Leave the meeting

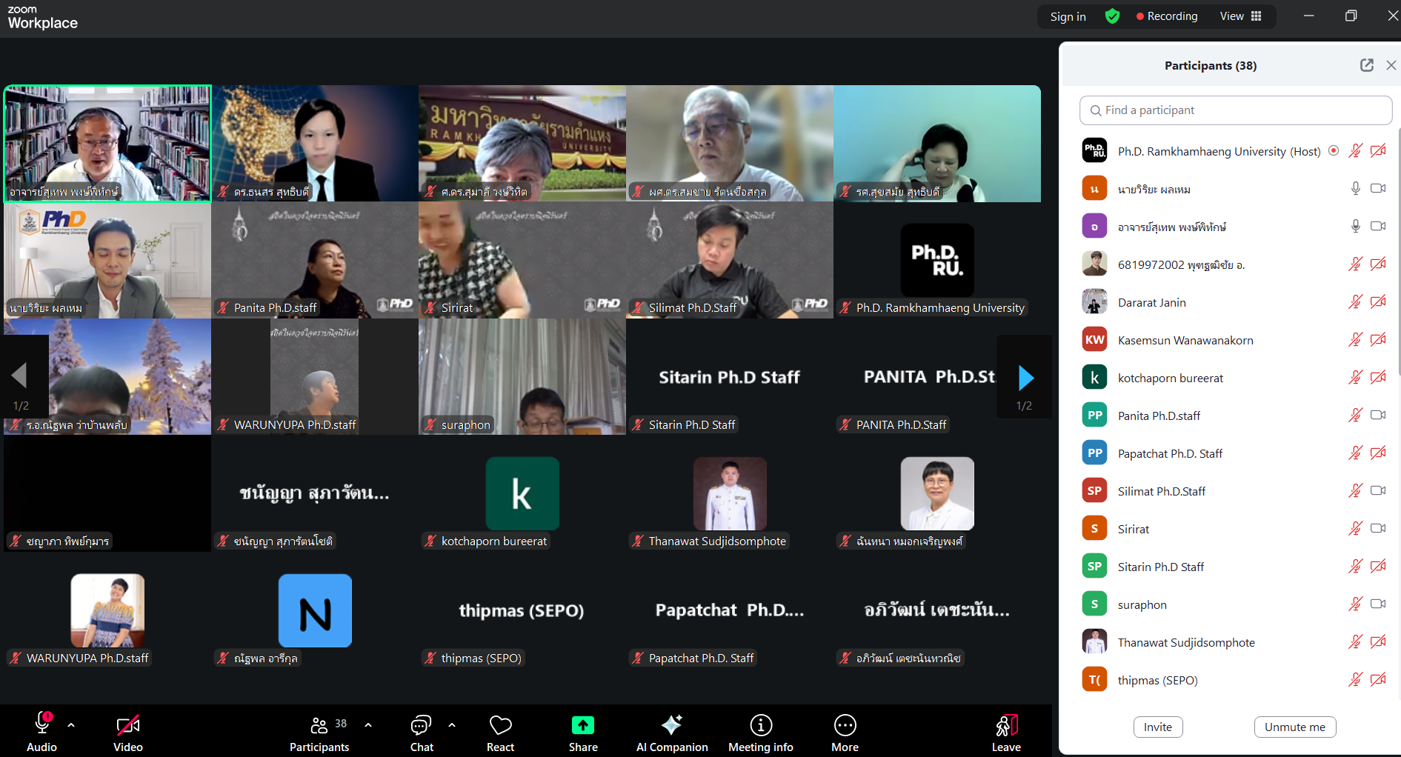[x=1006, y=733]
